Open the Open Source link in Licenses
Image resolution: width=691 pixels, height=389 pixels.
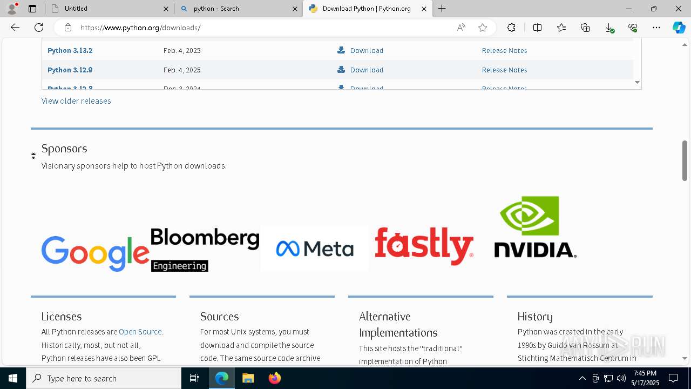(x=140, y=332)
